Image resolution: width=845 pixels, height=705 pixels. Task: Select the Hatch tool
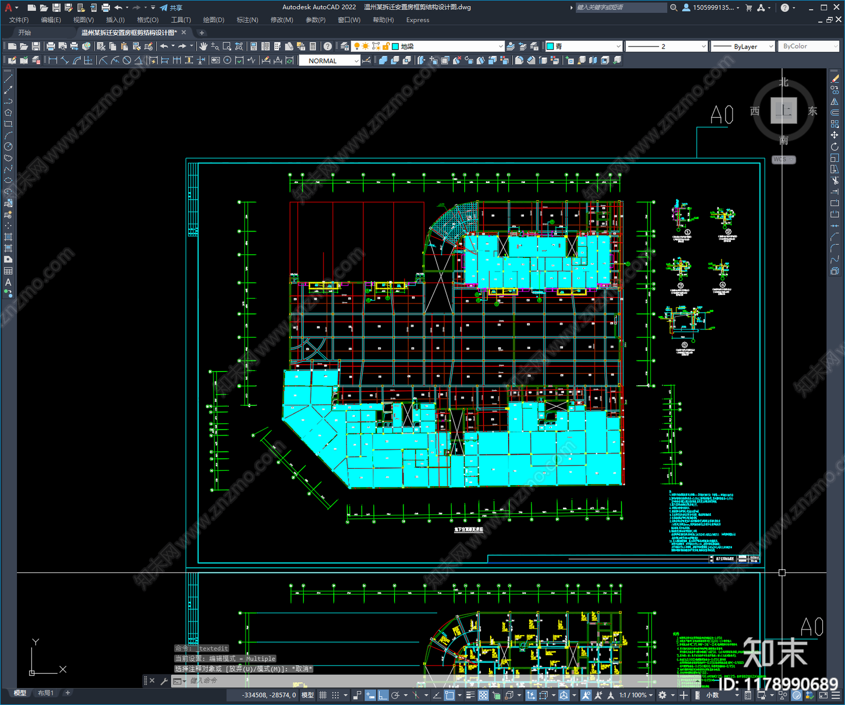click(x=8, y=237)
